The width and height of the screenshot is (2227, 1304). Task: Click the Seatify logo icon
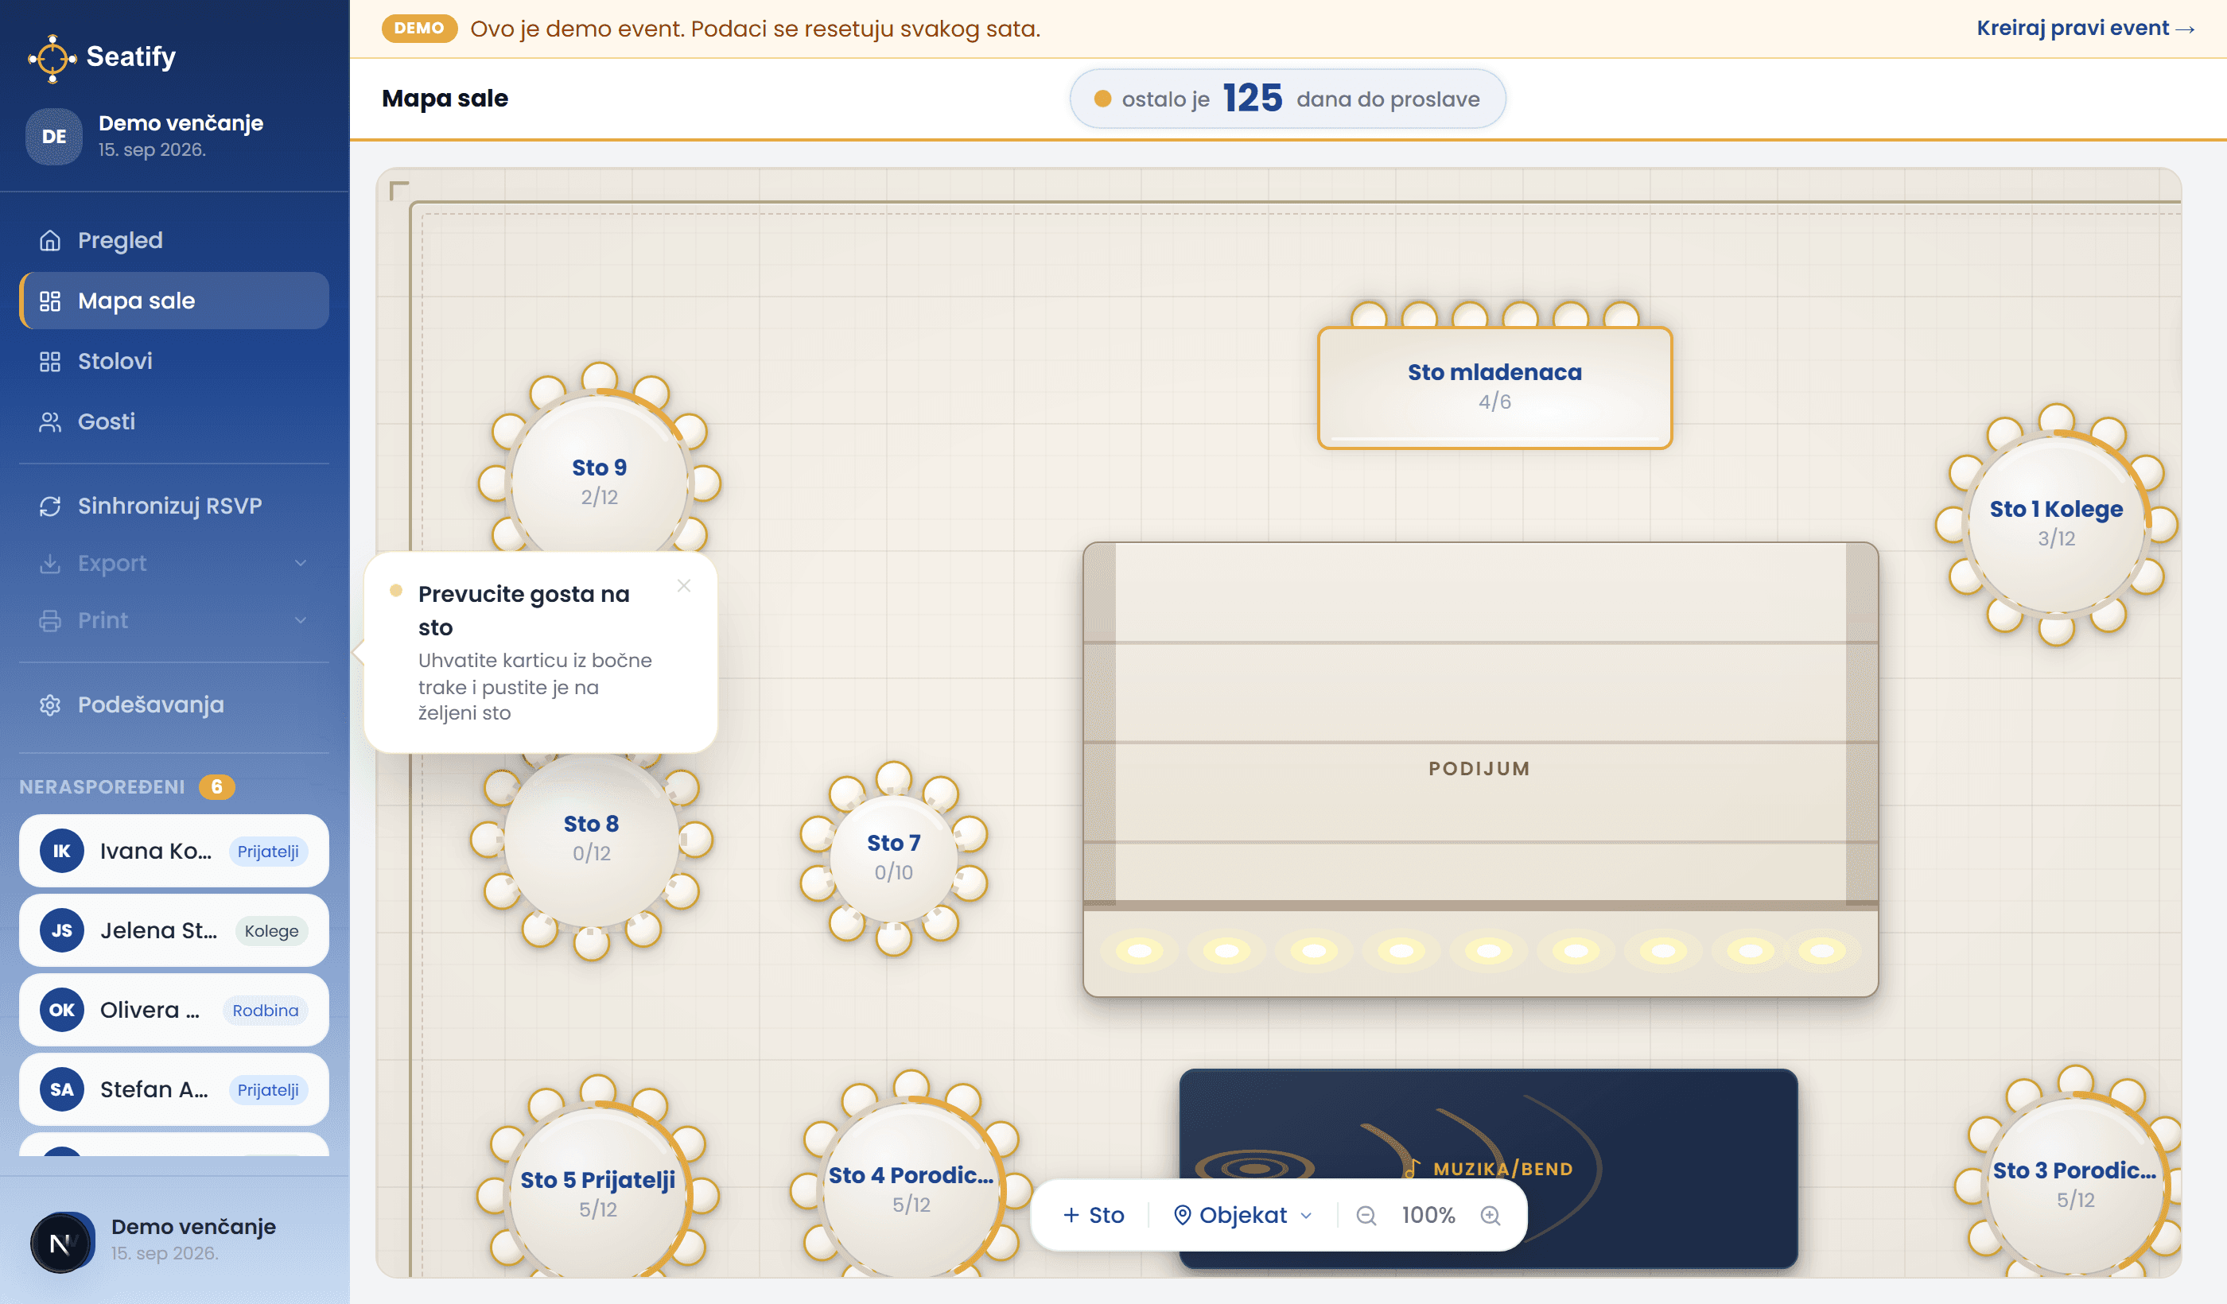click(52, 57)
